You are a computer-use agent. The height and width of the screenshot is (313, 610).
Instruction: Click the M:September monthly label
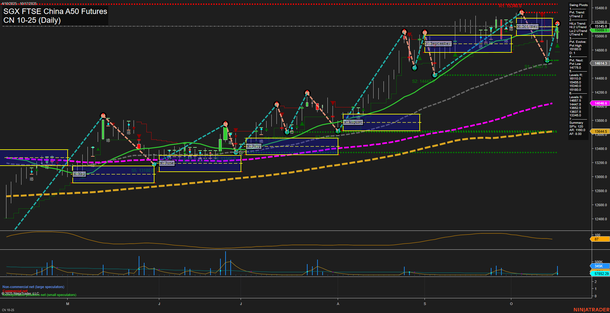(438, 43)
